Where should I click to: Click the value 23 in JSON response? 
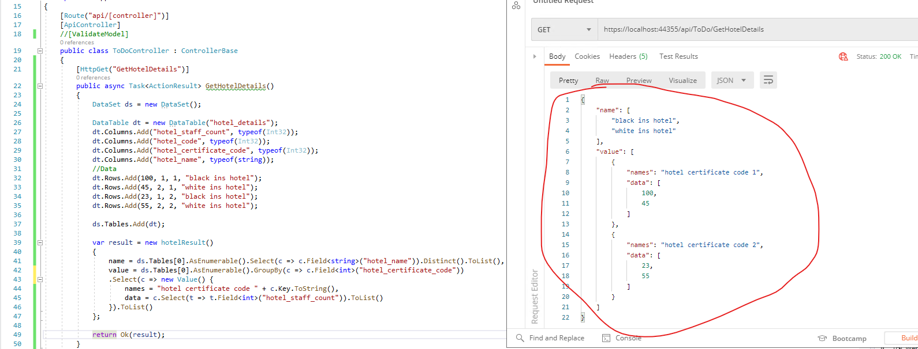[645, 266]
